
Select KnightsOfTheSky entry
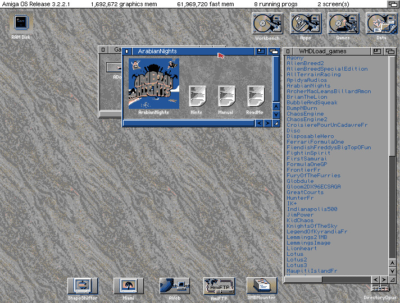pos(312,226)
